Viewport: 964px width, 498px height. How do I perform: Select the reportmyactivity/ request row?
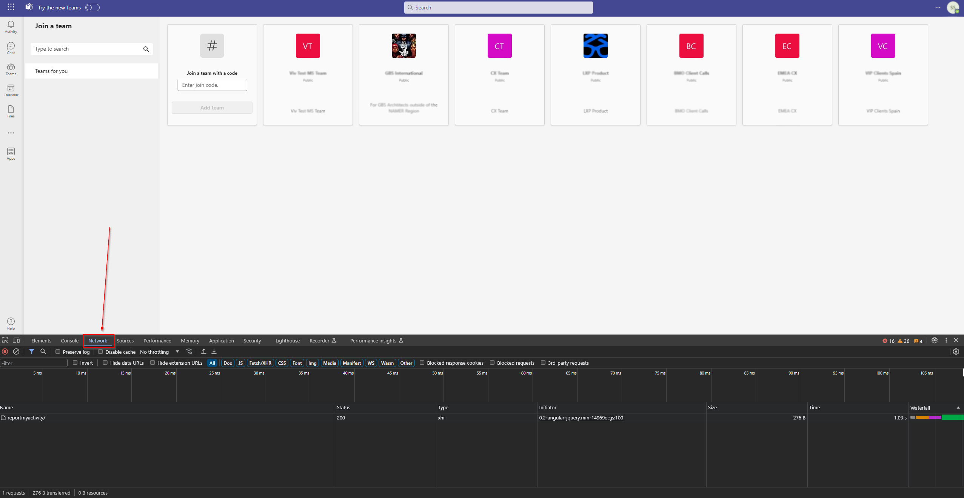click(482, 418)
